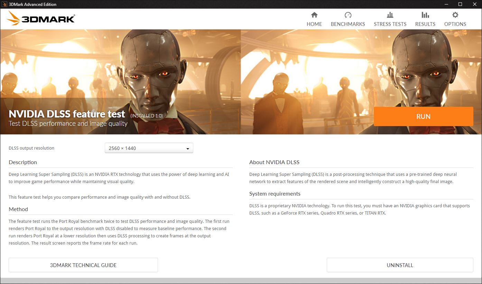This screenshot has width=482, height=284.
Task: Maximize the 3DMark window
Action: 460,4
